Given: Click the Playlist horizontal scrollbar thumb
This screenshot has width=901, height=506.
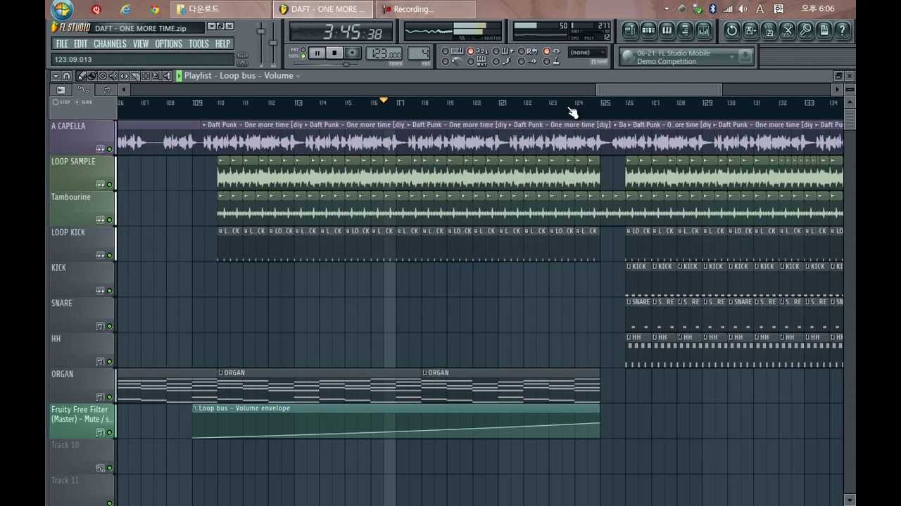Looking at the screenshot, I should point(659,90).
